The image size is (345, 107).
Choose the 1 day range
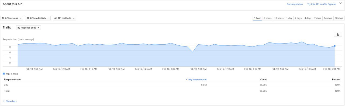289,18
